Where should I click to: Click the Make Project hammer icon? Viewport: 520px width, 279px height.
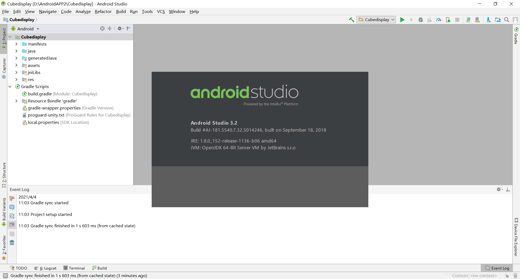point(352,20)
